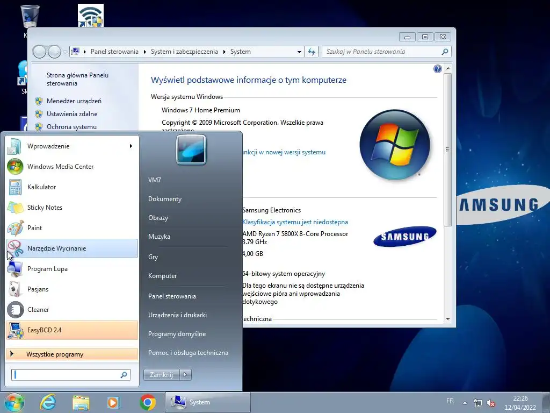Refresh the Control Panel address bar

(312, 52)
